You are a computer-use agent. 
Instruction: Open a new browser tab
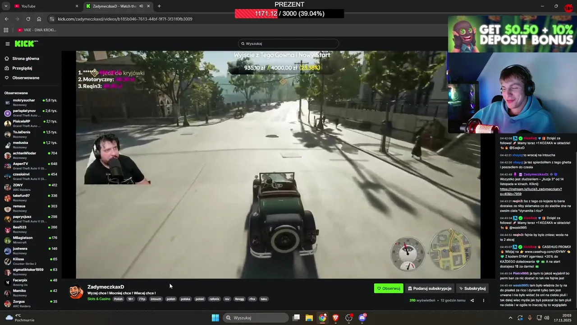159,6
